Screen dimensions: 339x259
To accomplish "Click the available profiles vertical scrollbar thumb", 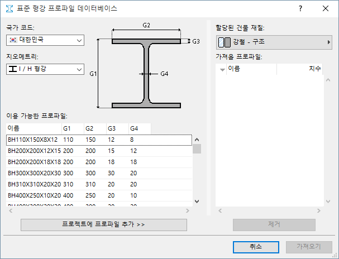I will tap(197, 149).
